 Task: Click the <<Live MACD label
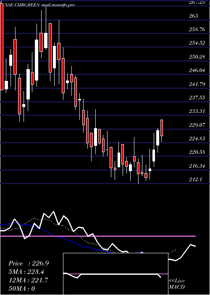pos(177,284)
